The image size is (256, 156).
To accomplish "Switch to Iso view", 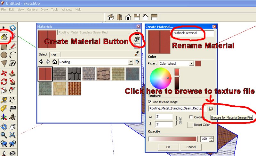I will pyautogui.click(x=111, y=17).
